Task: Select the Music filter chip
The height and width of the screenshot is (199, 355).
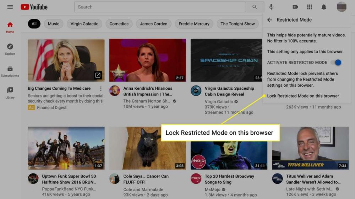Action: click(54, 24)
